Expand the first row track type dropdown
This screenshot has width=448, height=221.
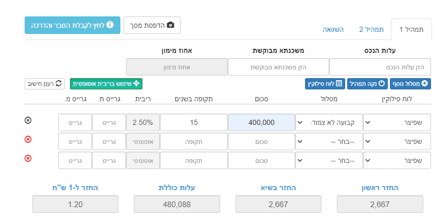click(x=329, y=123)
